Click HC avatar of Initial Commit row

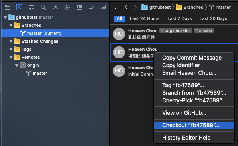(119, 71)
